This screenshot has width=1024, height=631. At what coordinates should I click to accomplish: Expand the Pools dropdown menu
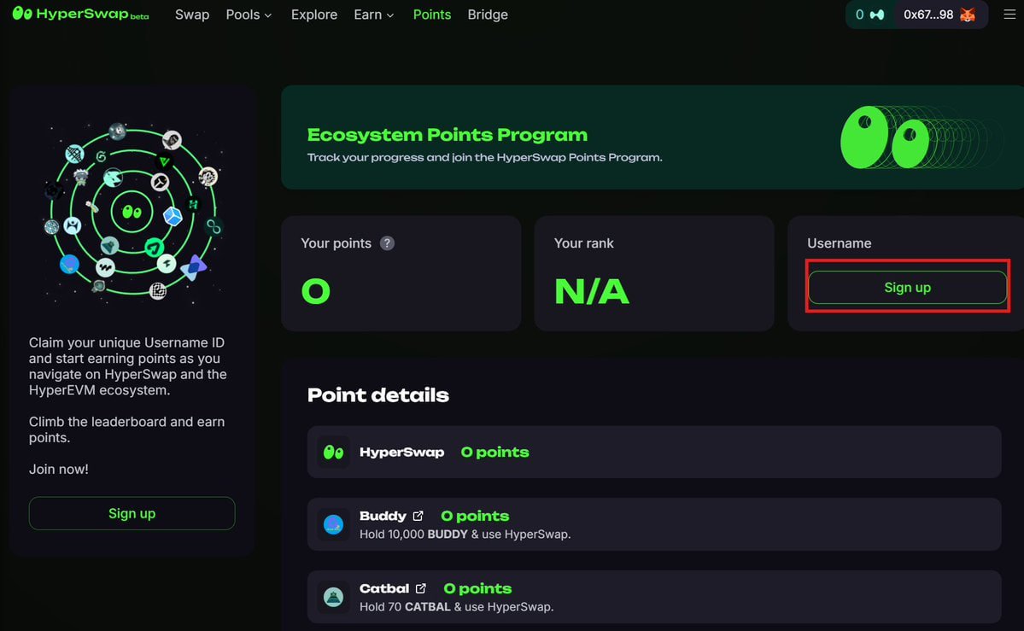click(249, 15)
